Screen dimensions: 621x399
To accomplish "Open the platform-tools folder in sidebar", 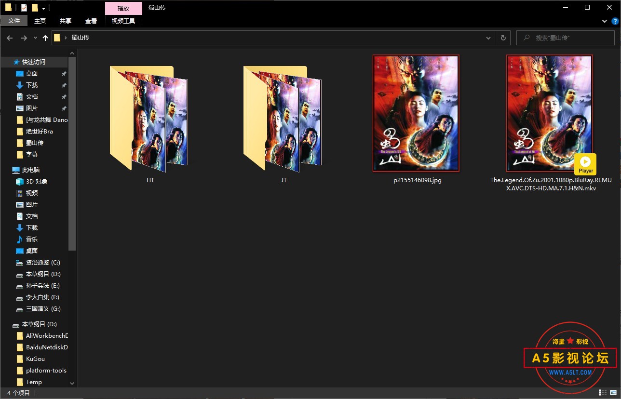I will pos(46,370).
